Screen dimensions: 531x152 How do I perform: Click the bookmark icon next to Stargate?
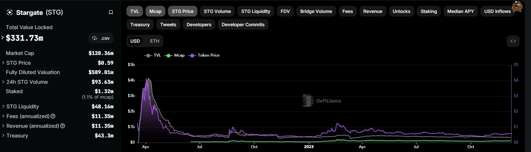coord(111,12)
